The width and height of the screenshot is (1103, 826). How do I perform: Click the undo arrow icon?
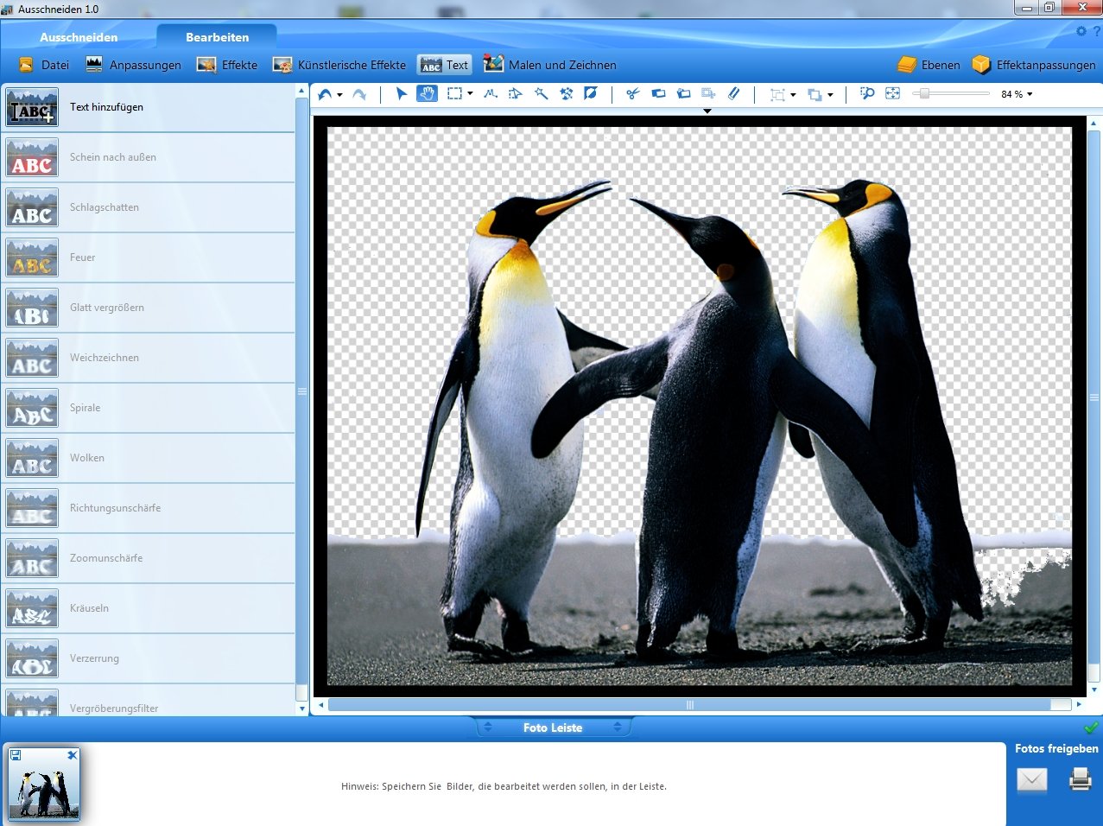(325, 93)
